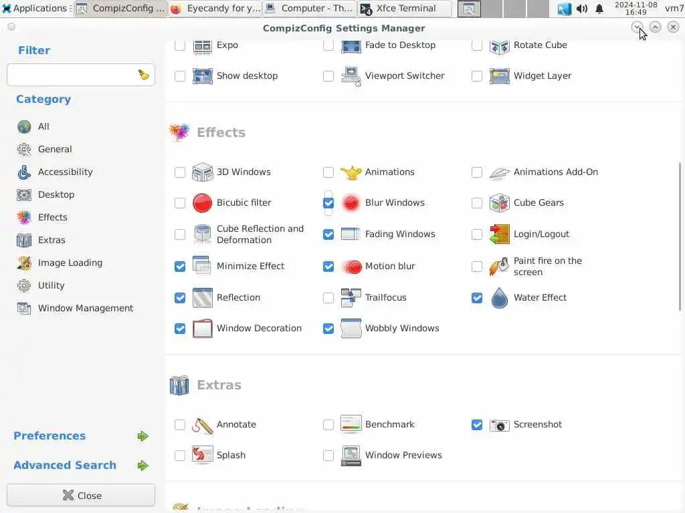Uncheck the Screenshot checkbox
Image resolution: width=685 pixels, height=513 pixels.
(x=477, y=425)
